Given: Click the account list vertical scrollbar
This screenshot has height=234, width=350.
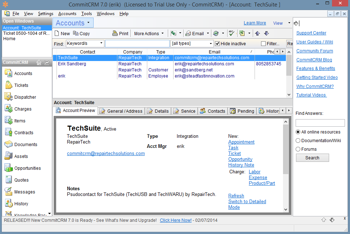Looking at the screenshot, I should pos(289,74).
